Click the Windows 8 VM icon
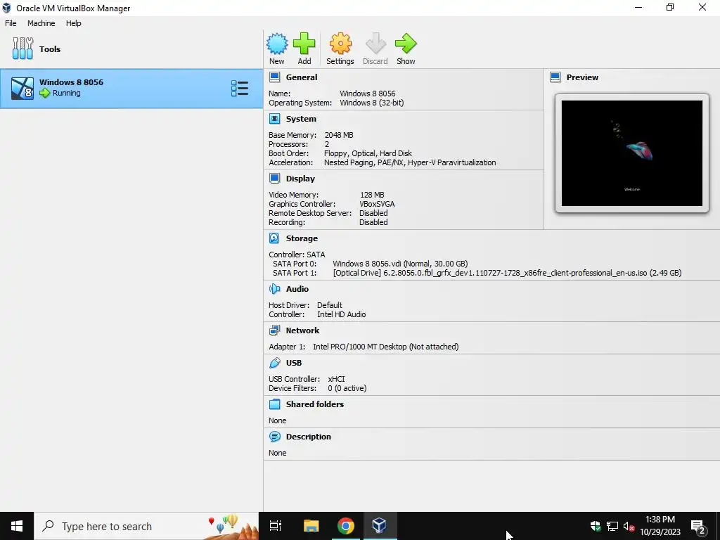Viewport: 720px width, 540px height. click(22, 88)
